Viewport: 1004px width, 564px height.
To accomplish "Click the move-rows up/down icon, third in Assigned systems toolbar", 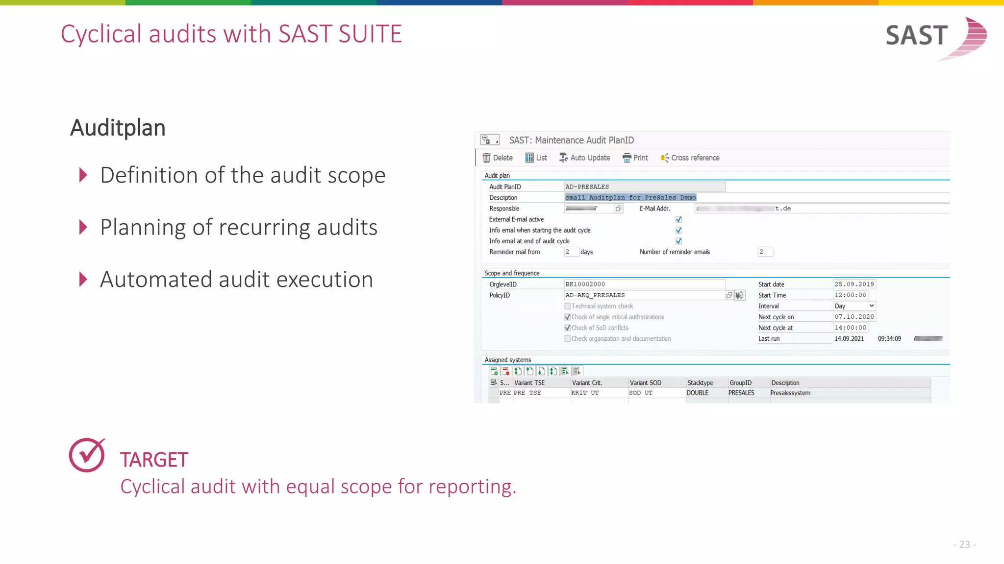I will [x=518, y=371].
